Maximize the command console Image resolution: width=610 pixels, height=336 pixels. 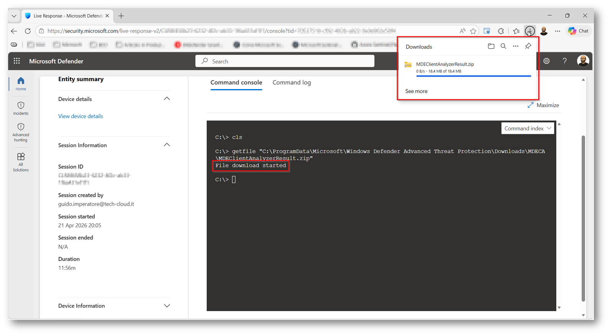tap(543, 105)
